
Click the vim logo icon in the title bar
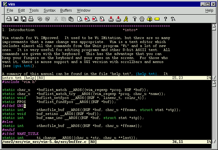(5, 4)
